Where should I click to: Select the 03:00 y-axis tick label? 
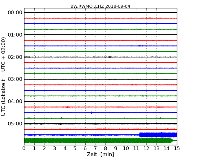(x=15, y=79)
